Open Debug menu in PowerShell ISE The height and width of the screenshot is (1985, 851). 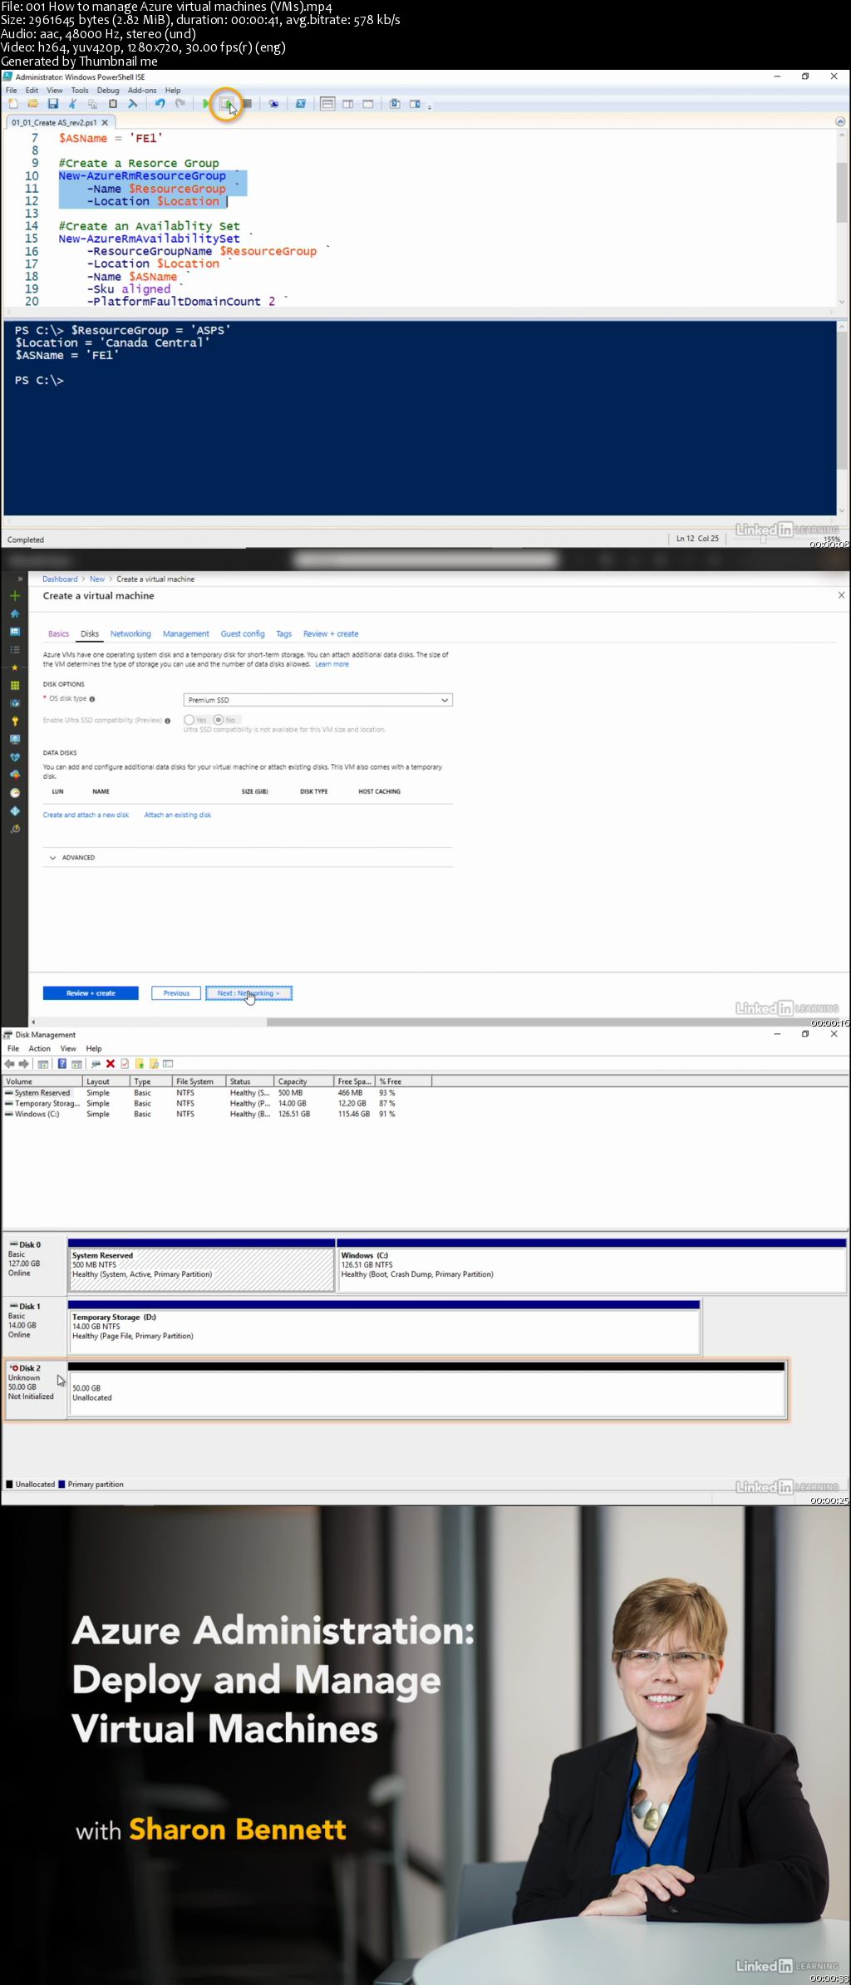coord(108,91)
